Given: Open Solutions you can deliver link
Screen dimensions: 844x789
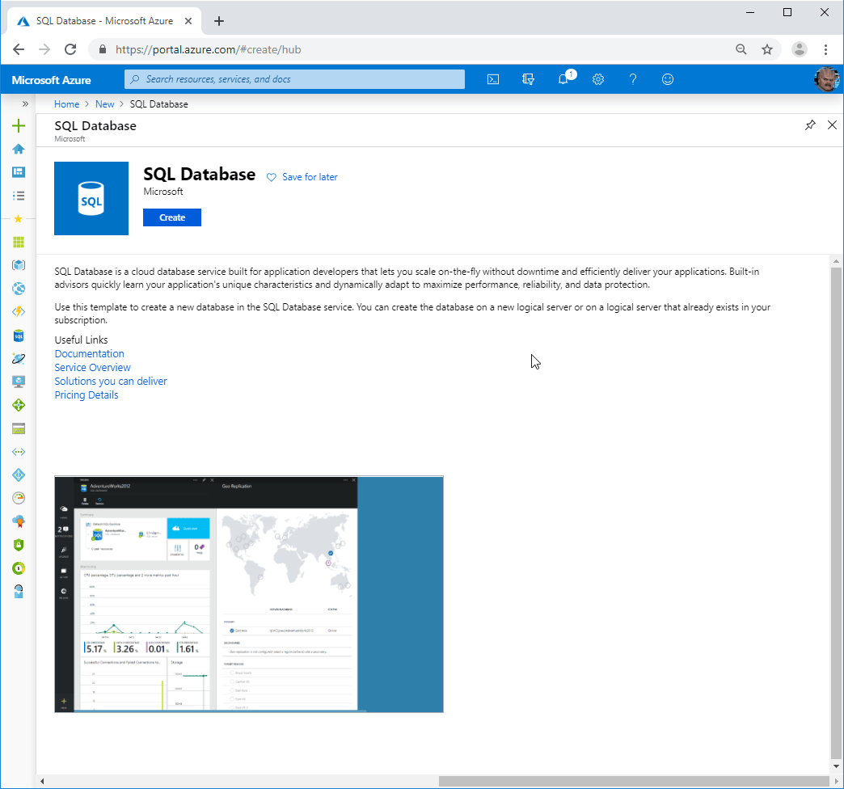Looking at the screenshot, I should coord(111,381).
